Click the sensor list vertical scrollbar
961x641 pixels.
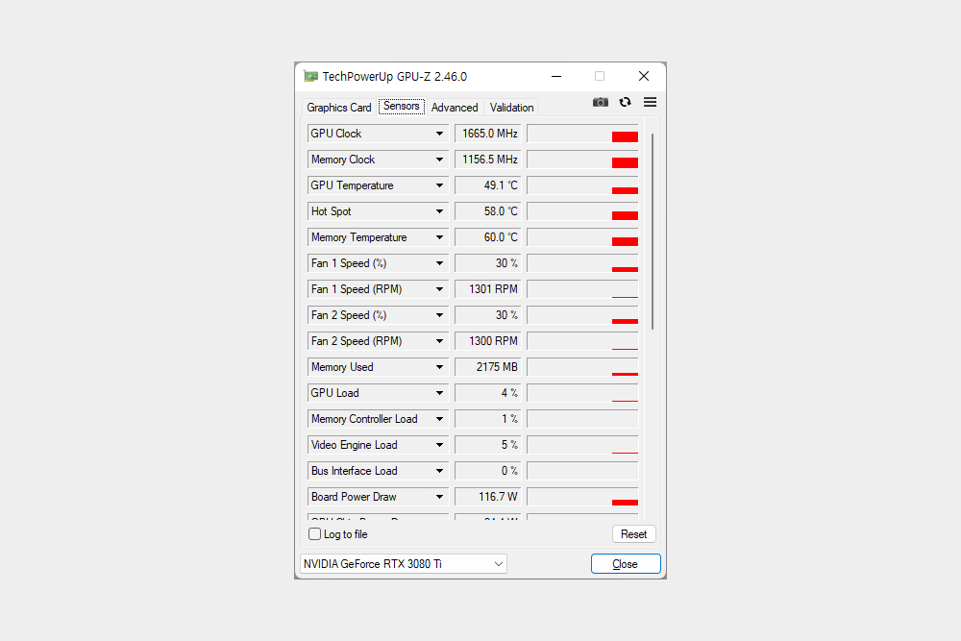[x=653, y=232]
